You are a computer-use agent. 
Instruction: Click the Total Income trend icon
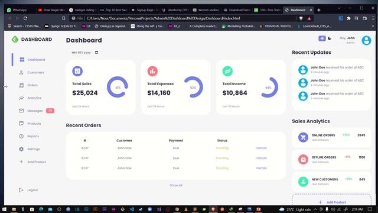click(227, 71)
